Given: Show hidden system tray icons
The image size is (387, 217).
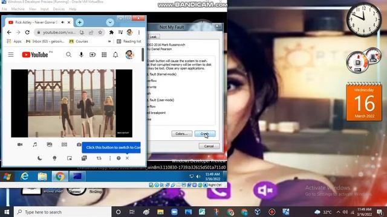Looking at the screenshot, I should (338, 212).
